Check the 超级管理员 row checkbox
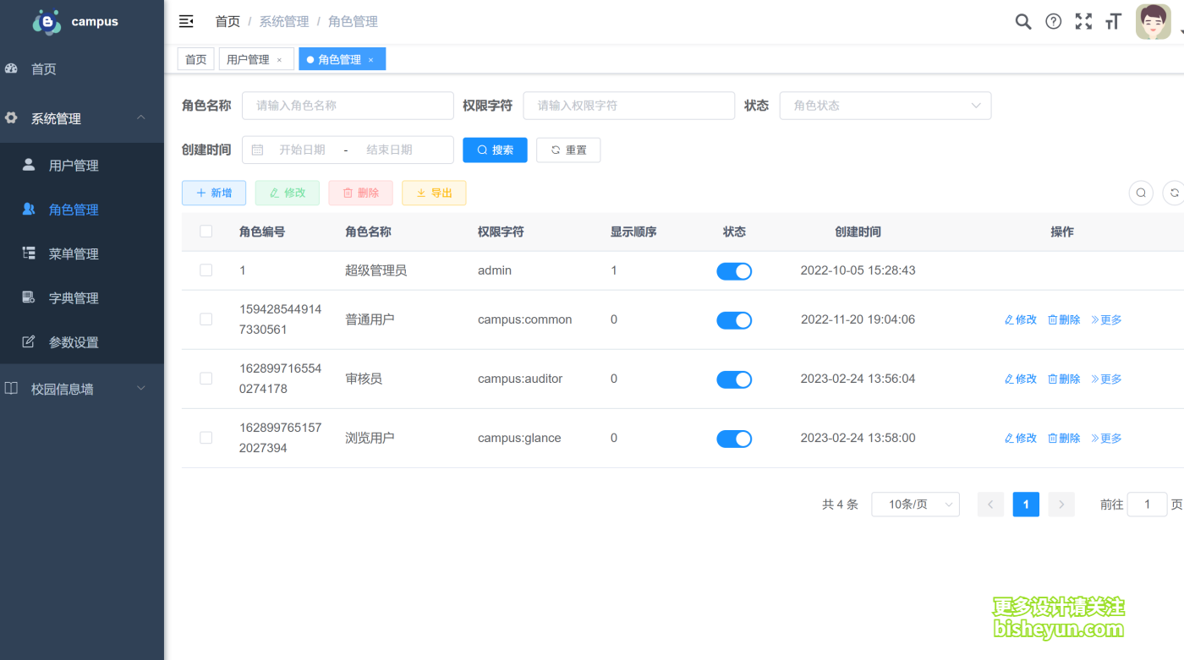The height and width of the screenshot is (660, 1184). (x=206, y=270)
